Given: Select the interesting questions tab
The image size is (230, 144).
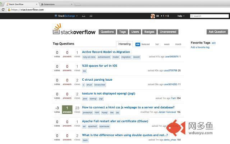Looking at the screenshot, I should 124,44.
